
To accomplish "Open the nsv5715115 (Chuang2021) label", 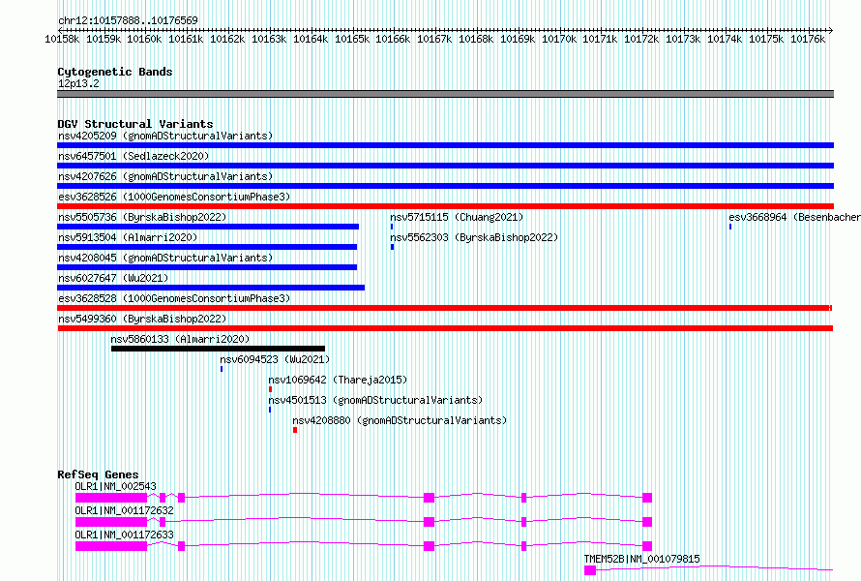I will [x=457, y=217].
